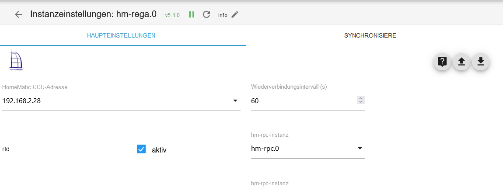Viewport: 503px width, 187px height.
Task: Click the upload configuration icon
Action: tap(461, 62)
